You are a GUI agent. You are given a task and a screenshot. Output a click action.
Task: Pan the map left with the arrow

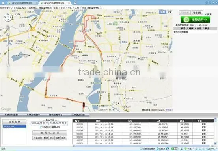tap(5, 17)
